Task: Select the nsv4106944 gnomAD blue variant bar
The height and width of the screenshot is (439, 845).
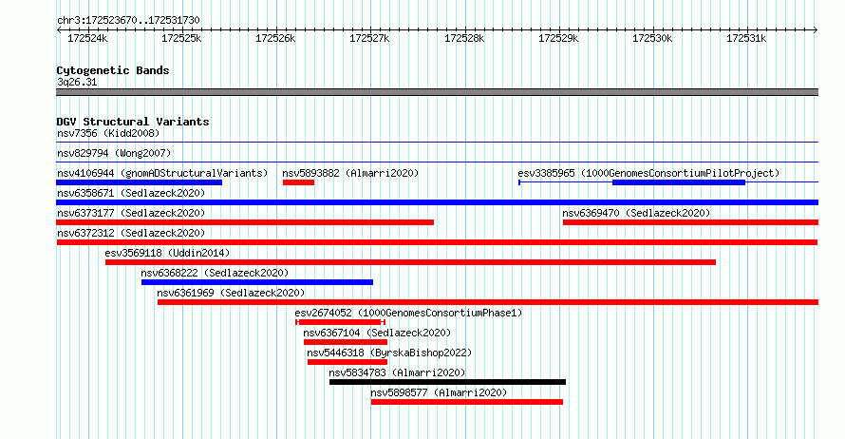Action: (139, 182)
